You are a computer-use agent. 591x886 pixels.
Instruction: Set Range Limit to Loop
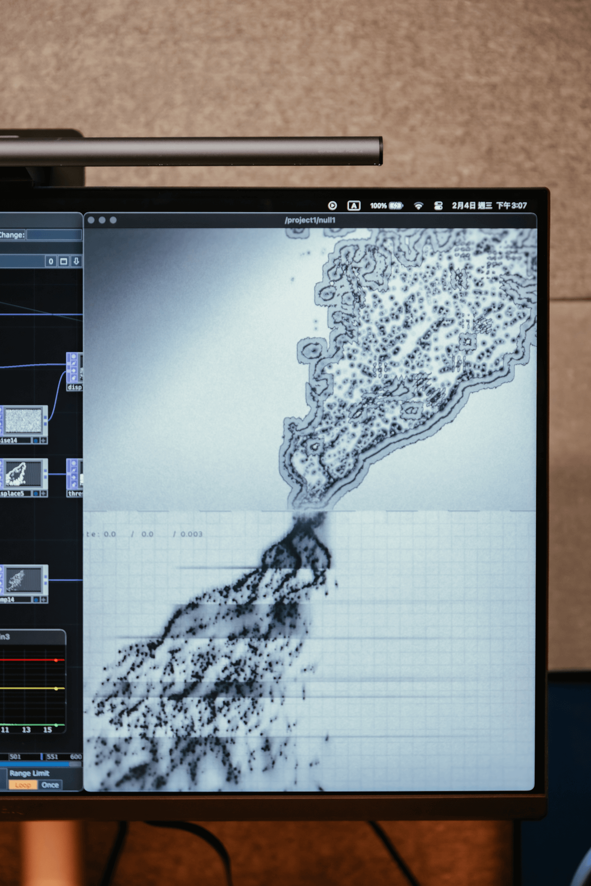click(x=23, y=785)
